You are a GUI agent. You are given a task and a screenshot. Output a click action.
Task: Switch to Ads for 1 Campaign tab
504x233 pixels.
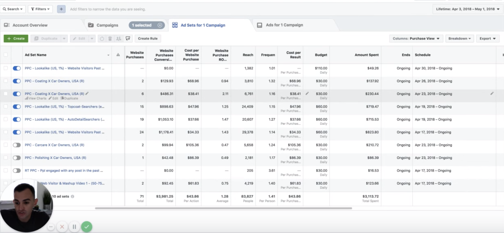coord(284,25)
